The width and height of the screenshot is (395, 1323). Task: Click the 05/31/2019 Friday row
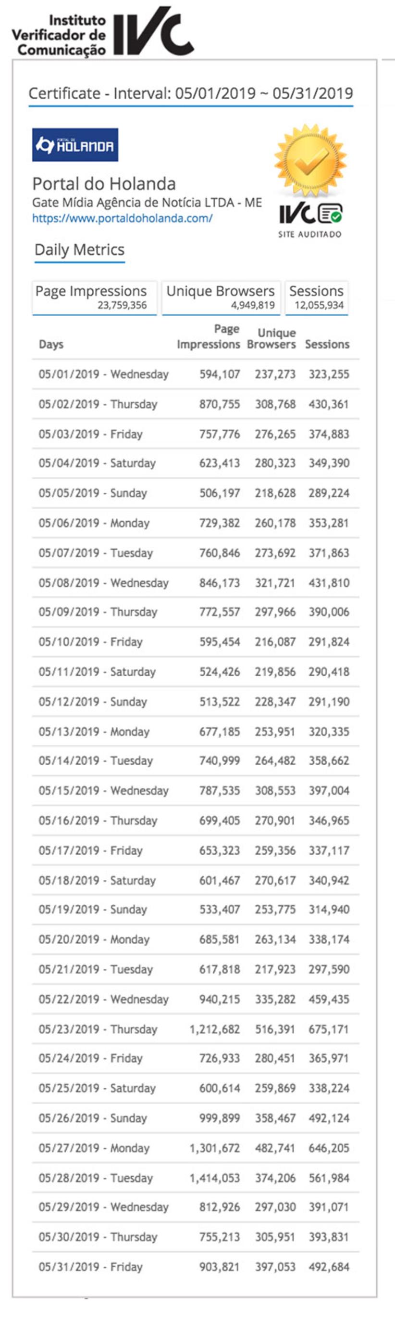tap(195, 1267)
